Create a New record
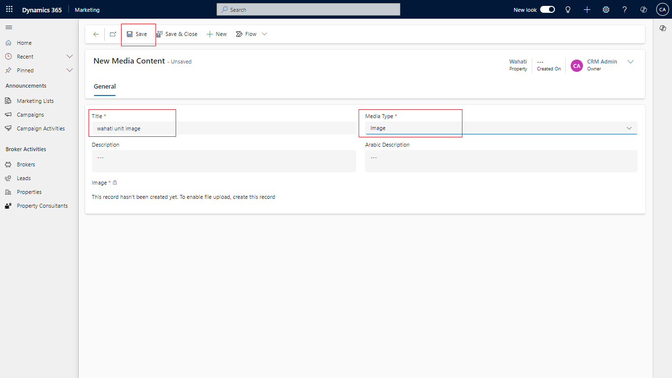Viewport: 672px width, 378px height. coord(216,34)
